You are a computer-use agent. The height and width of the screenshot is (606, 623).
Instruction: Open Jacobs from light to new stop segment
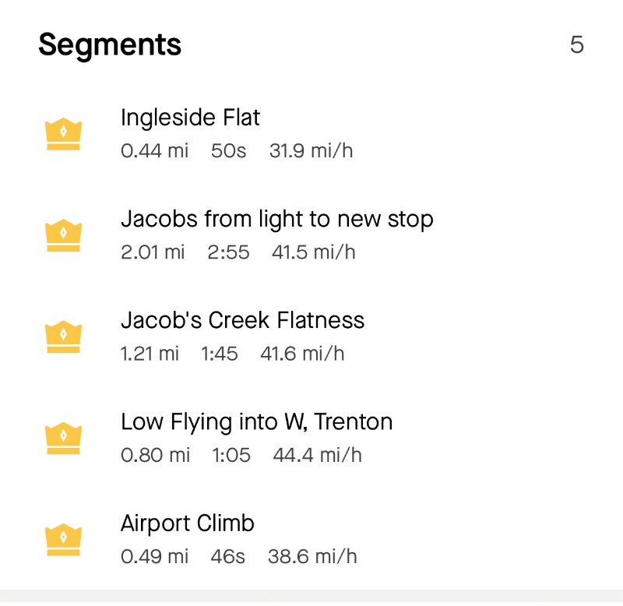(276, 219)
